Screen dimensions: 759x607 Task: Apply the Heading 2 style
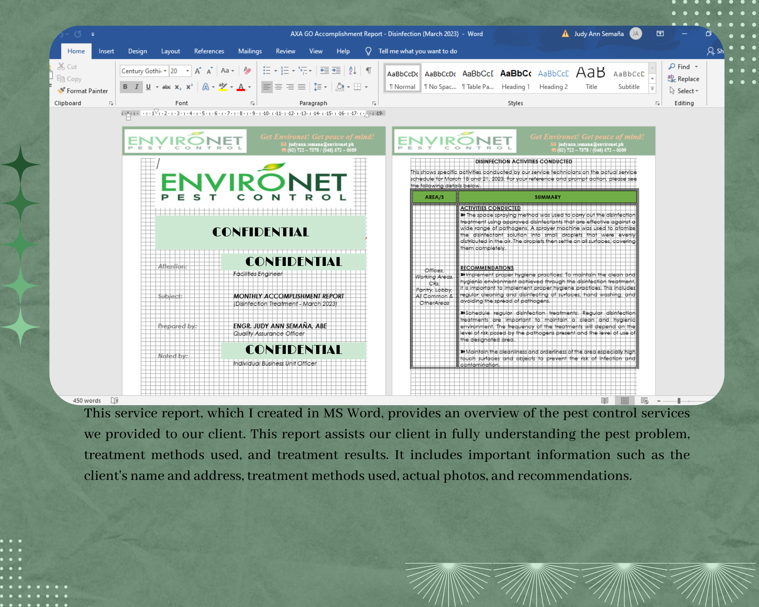pos(553,79)
